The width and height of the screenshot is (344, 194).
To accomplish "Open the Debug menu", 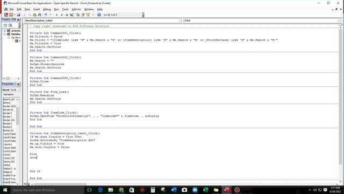I will click(x=47, y=9).
